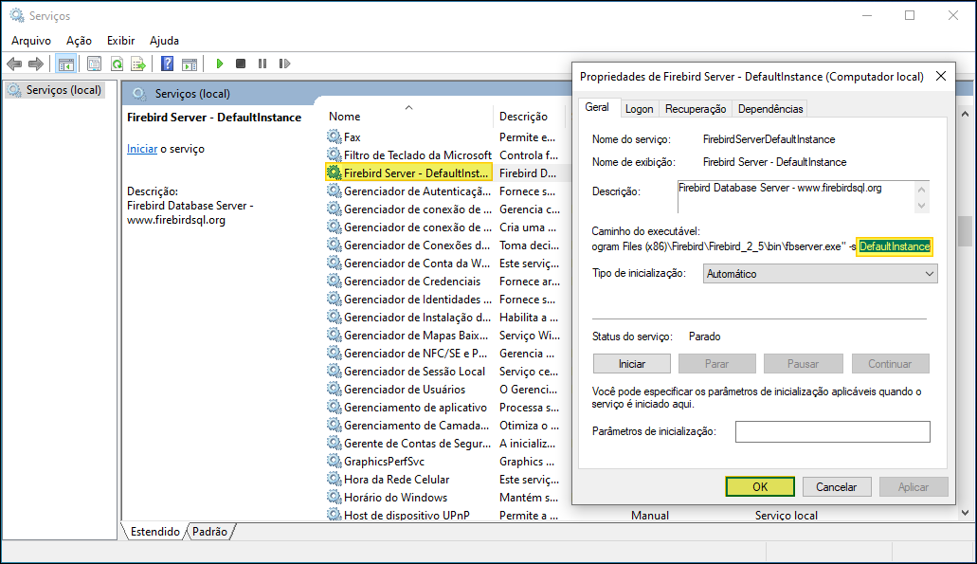Select the Host de dispositivo UPnP icon
This screenshot has width=977, height=564.
(335, 515)
